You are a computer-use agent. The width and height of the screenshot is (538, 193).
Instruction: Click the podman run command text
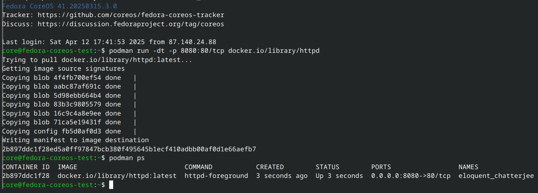[214, 51]
